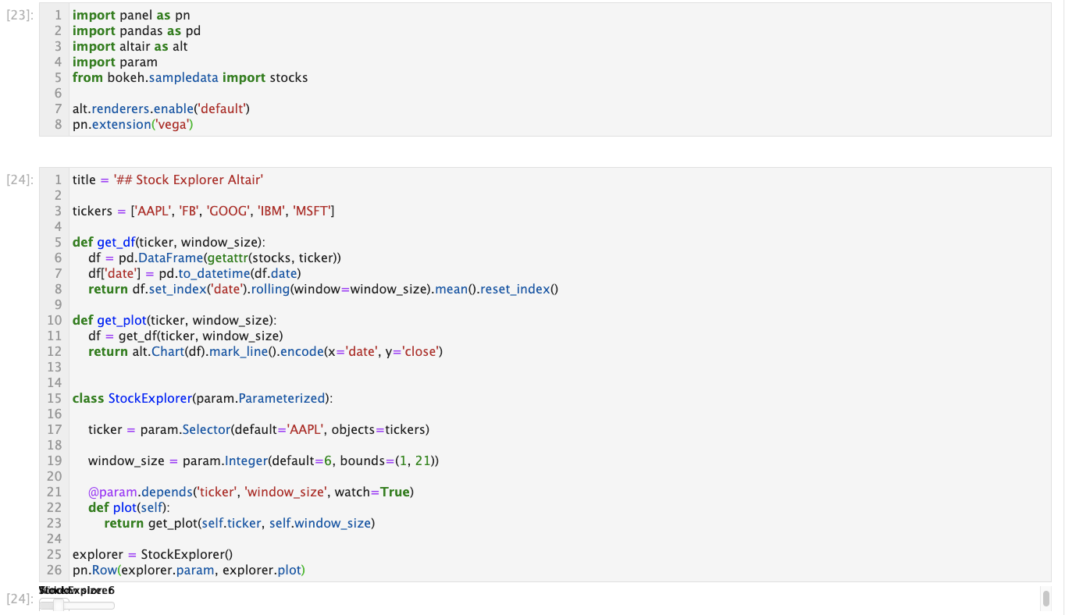Click line number 19 of the second cell
1065x615 pixels.
(55, 460)
